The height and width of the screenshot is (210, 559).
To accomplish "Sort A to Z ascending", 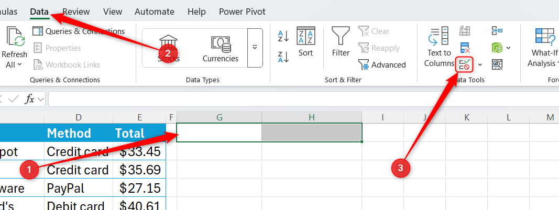I will 283,36.
